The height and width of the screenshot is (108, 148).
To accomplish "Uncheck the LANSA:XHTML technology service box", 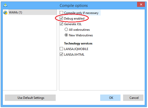I will tap(61, 54).
